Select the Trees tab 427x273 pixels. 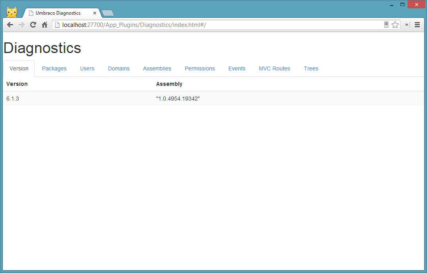(311, 68)
